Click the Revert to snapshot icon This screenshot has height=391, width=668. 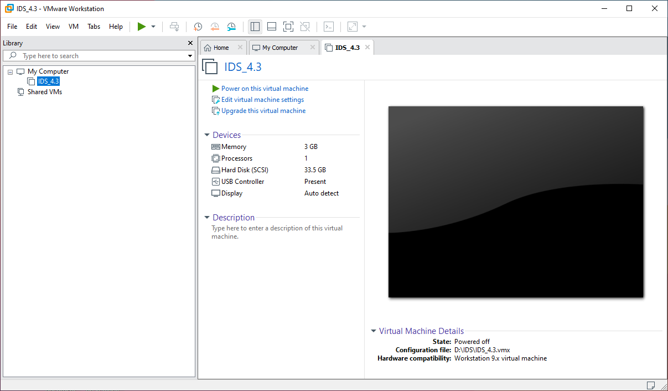click(215, 27)
